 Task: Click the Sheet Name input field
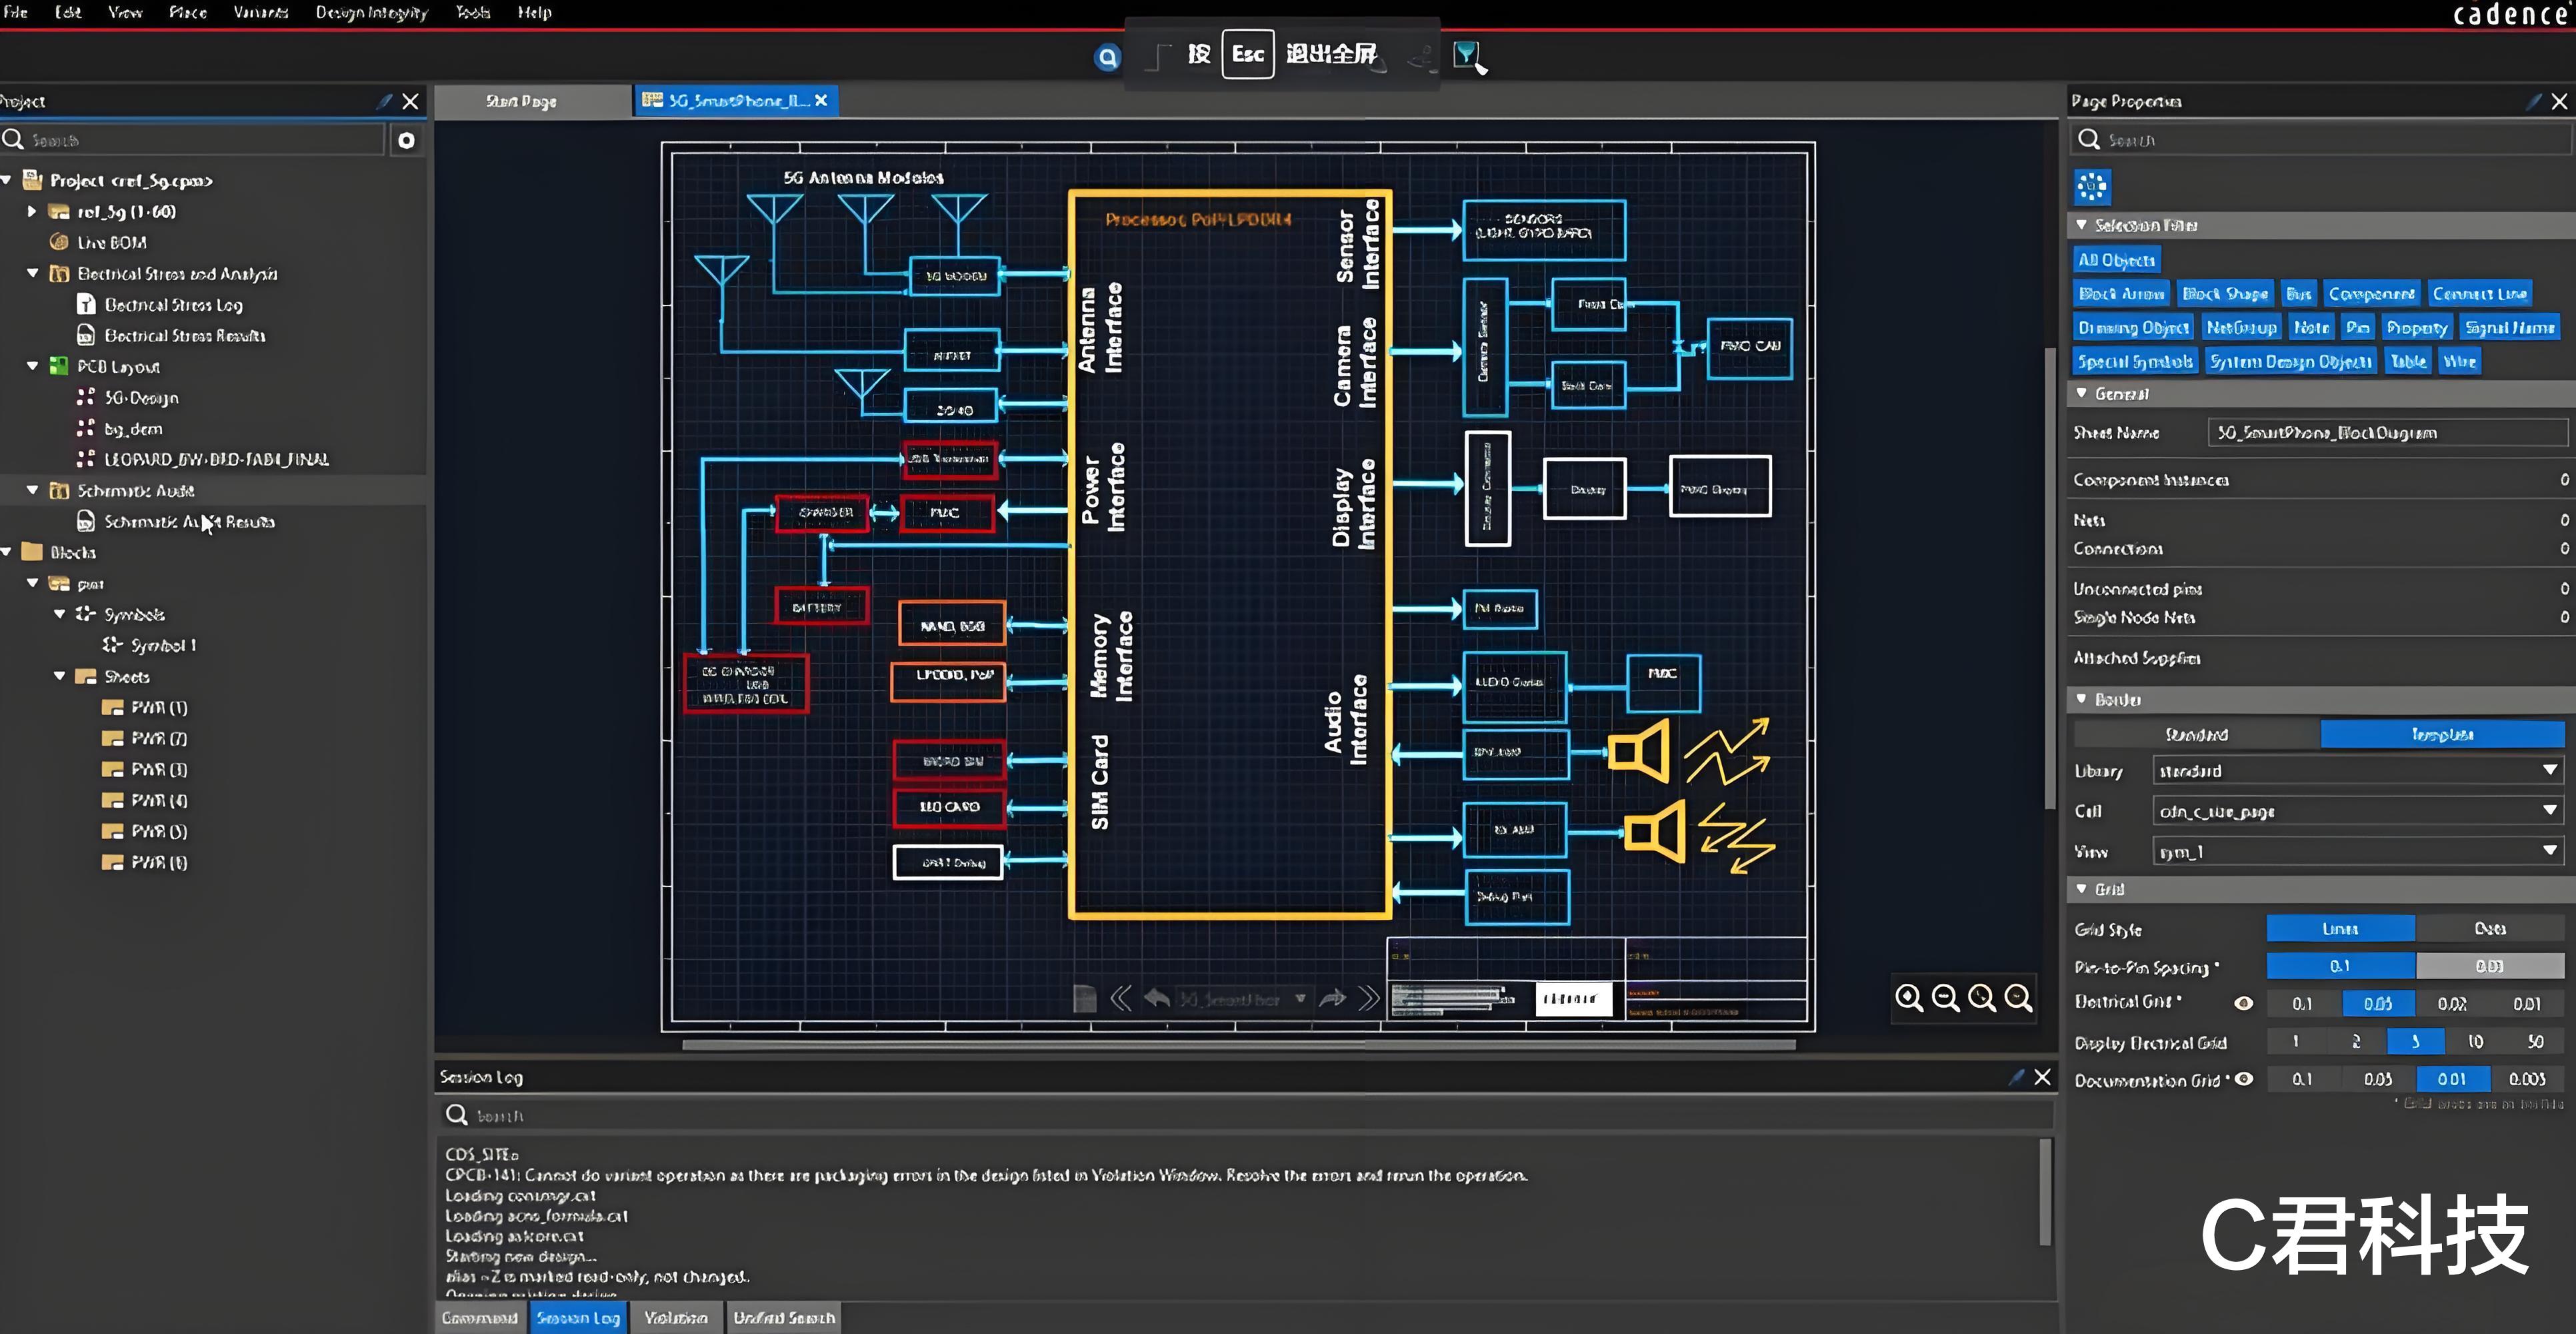point(2385,434)
